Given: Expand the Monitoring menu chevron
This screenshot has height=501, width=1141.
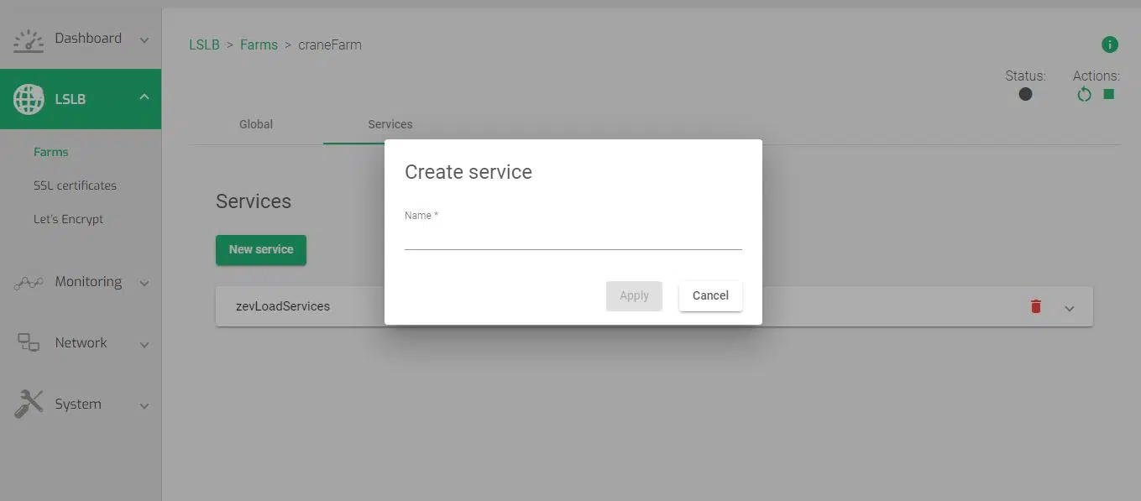Looking at the screenshot, I should (x=144, y=284).
